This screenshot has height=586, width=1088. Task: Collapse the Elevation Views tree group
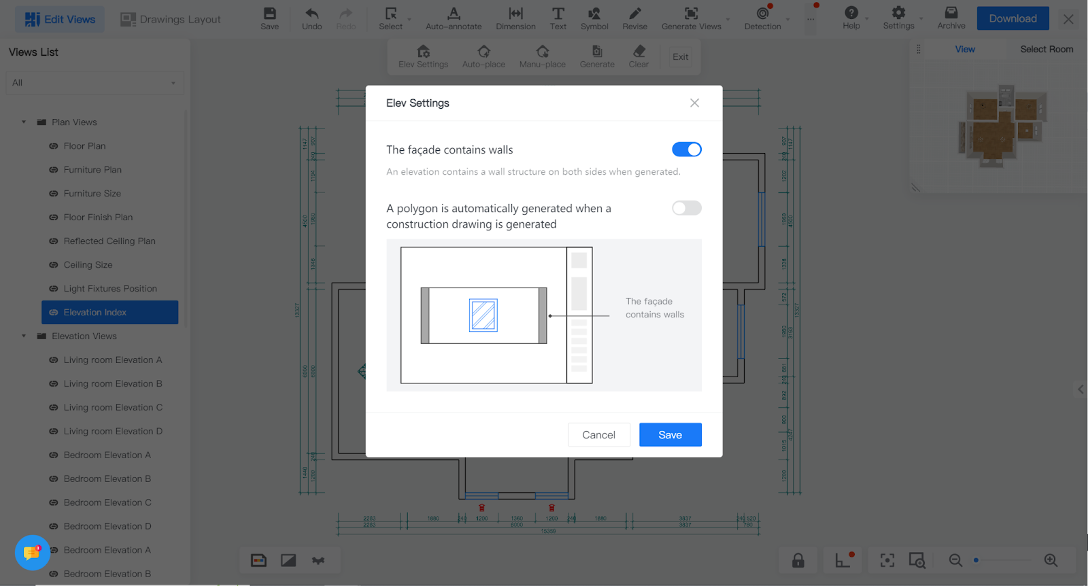tap(24, 337)
